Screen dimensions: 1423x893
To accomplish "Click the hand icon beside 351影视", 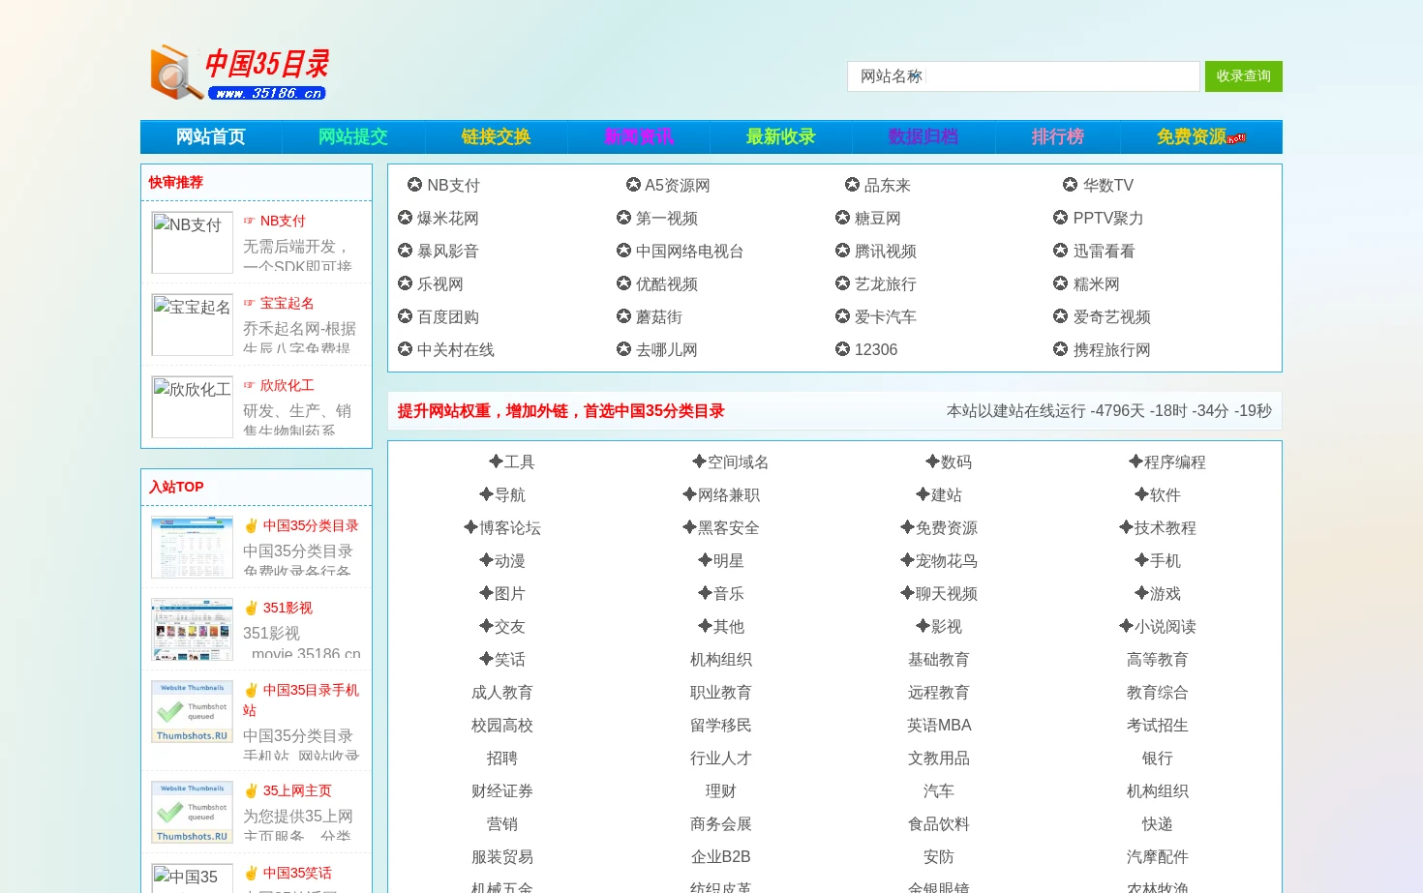I will coord(251,608).
